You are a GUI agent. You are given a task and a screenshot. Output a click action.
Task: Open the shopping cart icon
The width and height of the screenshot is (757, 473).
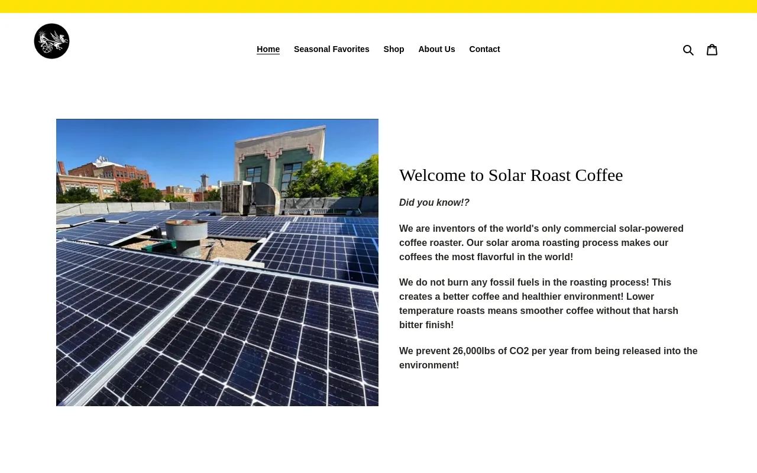712,50
